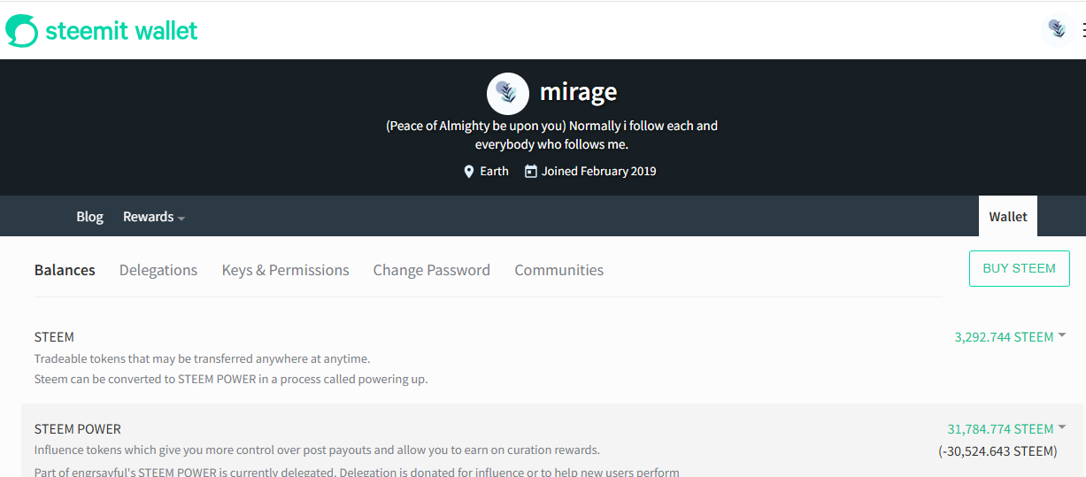Screen dimensions: 1086x477
Task: Open the three-dot menu in the header
Action: coord(1082,30)
